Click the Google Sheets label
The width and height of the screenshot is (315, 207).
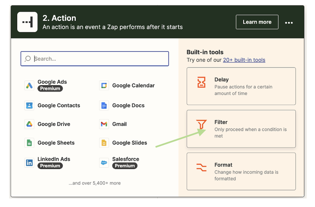click(x=56, y=143)
